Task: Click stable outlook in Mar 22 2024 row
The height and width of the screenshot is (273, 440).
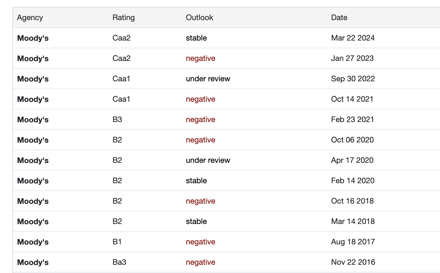Action: click(196, 38)
